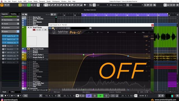The height and width of the screenshot is (101, 179).
Task: Click the green Play button
Action: (100, 96)
